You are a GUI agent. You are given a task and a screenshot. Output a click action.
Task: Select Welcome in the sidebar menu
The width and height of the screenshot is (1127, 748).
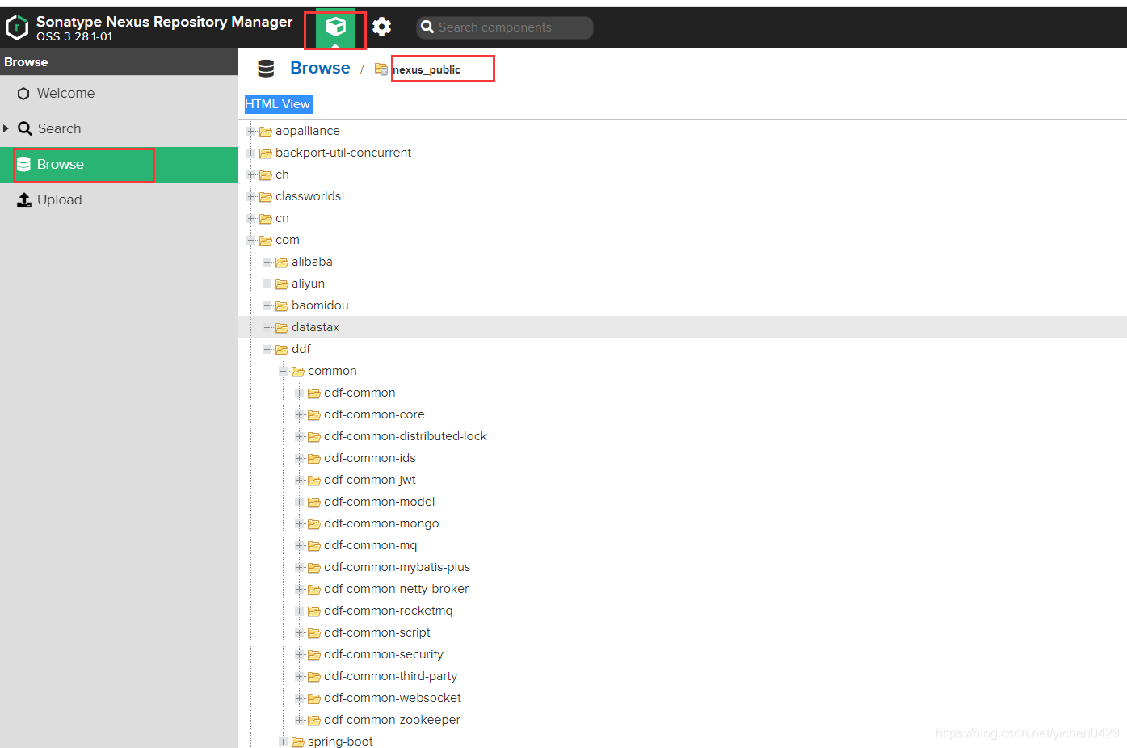(119, 94)
